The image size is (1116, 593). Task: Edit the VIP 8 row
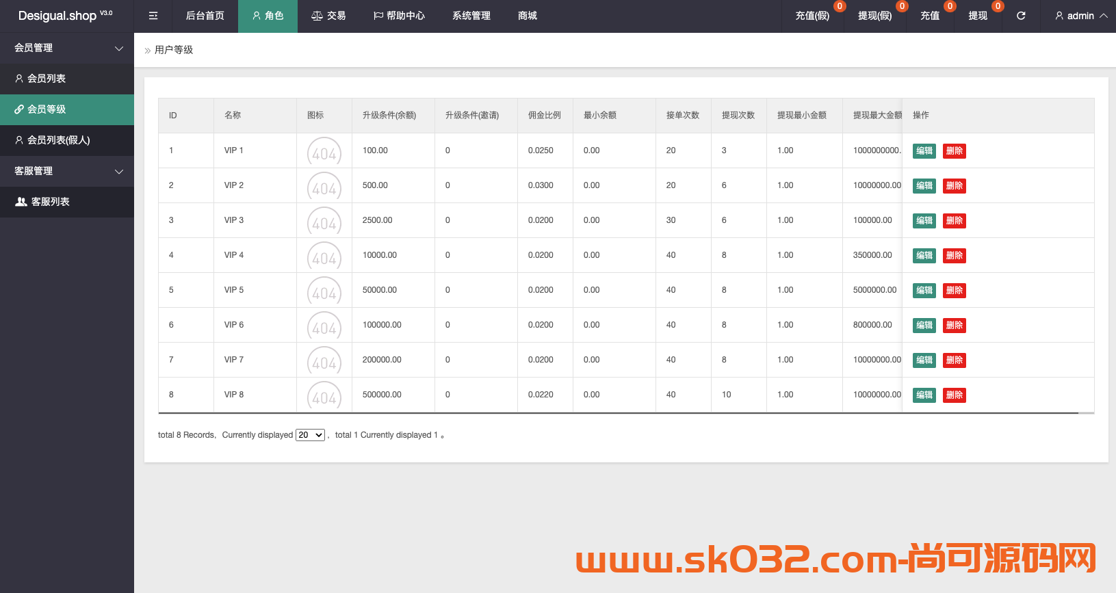point(924,395)
